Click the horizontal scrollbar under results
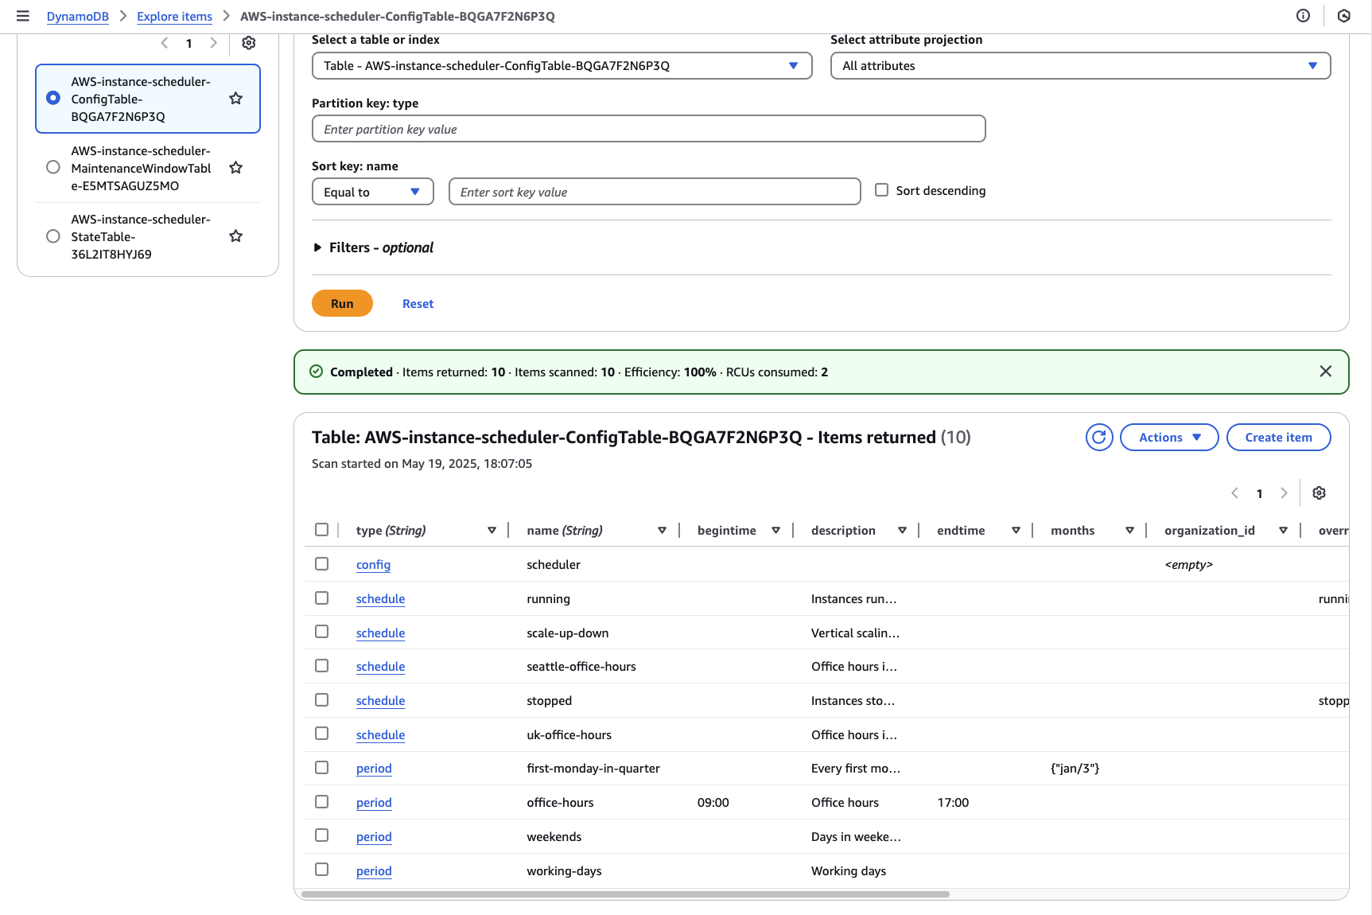 coord(625,894)
